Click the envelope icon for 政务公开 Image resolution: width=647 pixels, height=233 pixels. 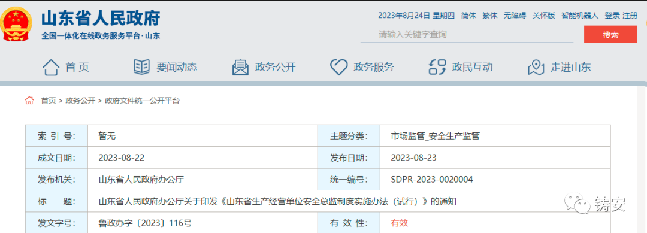coord(240,67)
